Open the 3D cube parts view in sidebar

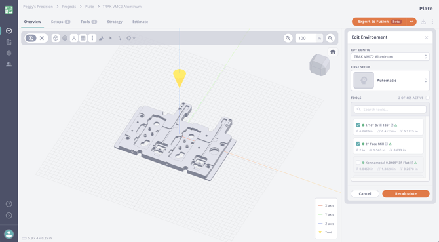pos(9,31)
